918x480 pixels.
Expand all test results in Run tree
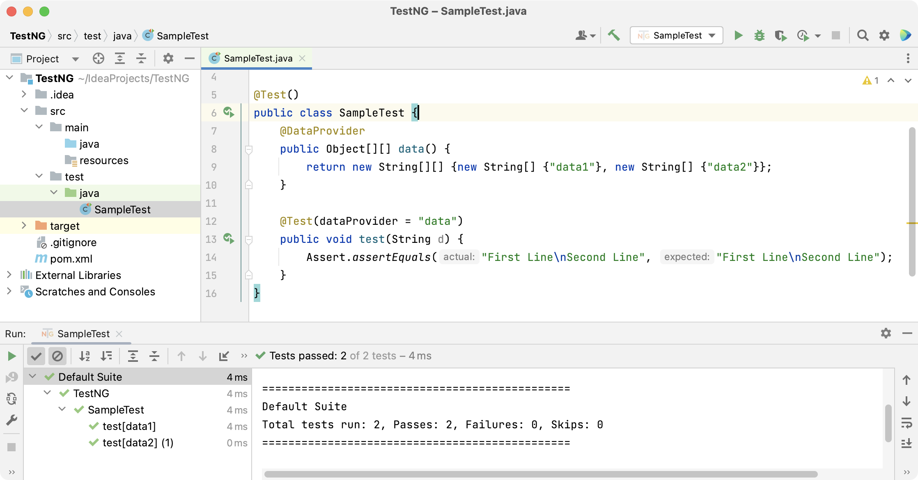pyautogui.click(x=133, y=356)
